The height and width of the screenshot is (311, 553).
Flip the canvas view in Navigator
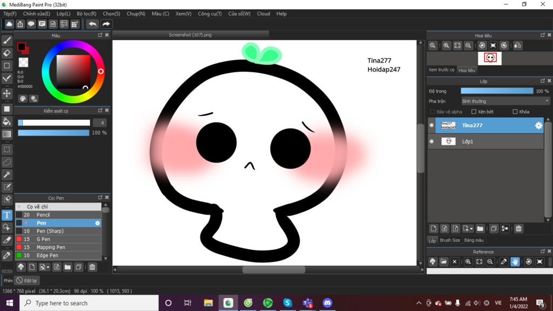pyautogui.click(x=518, y=45)
